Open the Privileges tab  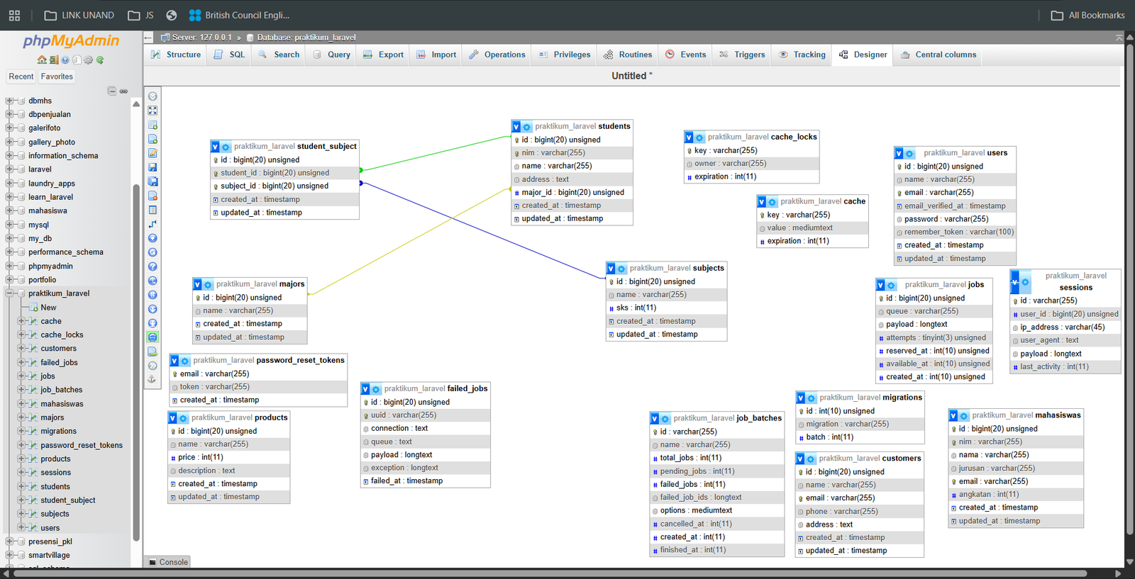[x=565, y=55]
